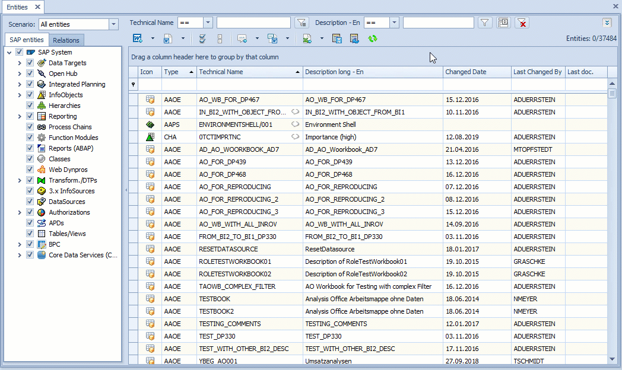Click the Excel export icon in toolbar
This screenshot has width=622, height=370.
307,39
